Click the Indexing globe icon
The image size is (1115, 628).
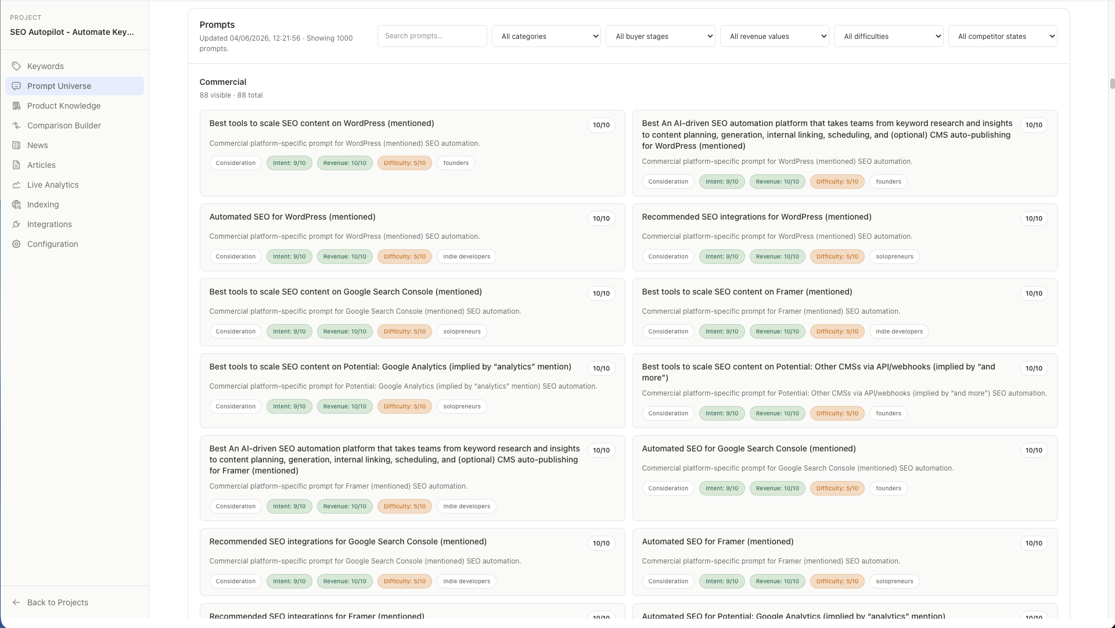tap(16, 204)
